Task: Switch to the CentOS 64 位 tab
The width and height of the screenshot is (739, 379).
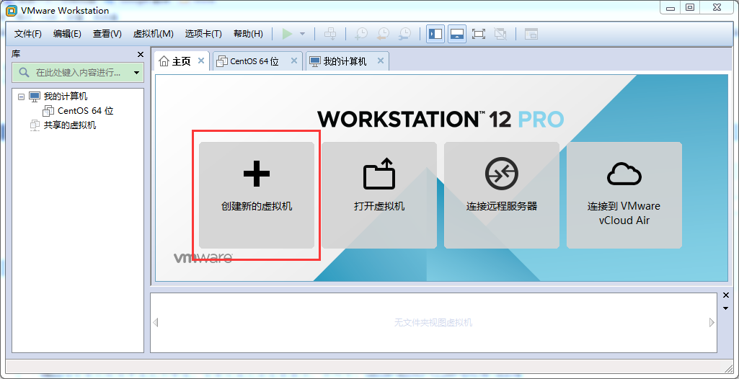Action: click(254, 61)
